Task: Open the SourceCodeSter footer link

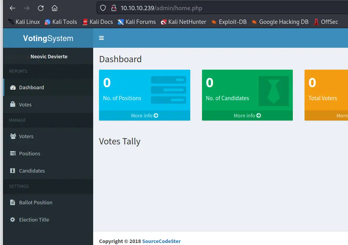Action: pyautogui.click(x=161, y=241)
